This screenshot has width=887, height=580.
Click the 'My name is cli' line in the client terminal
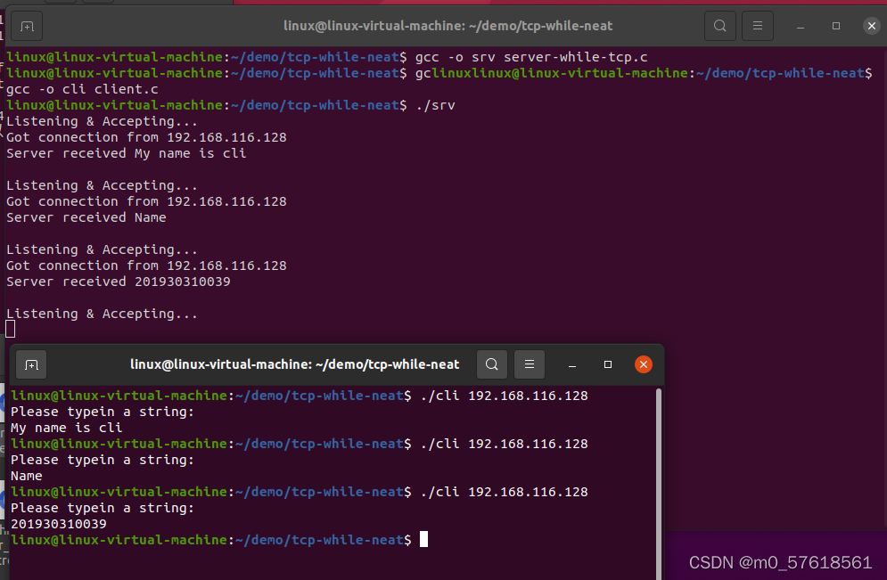(66, 428)
